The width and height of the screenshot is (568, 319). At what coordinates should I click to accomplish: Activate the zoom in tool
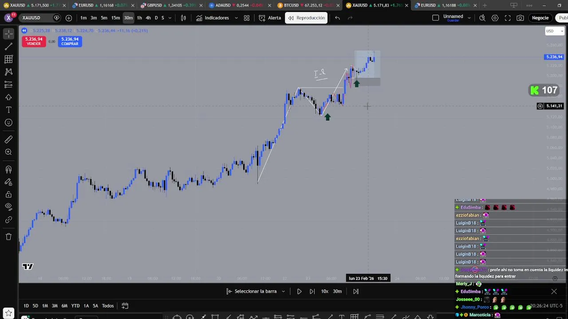8,152
